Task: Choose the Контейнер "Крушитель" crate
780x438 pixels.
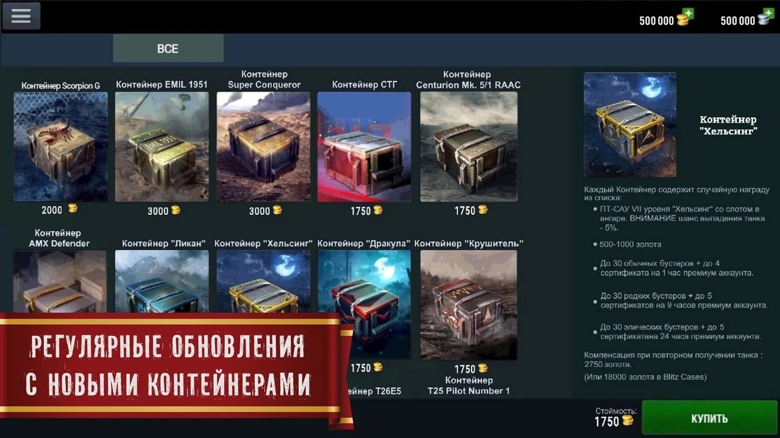Action: 469,305
